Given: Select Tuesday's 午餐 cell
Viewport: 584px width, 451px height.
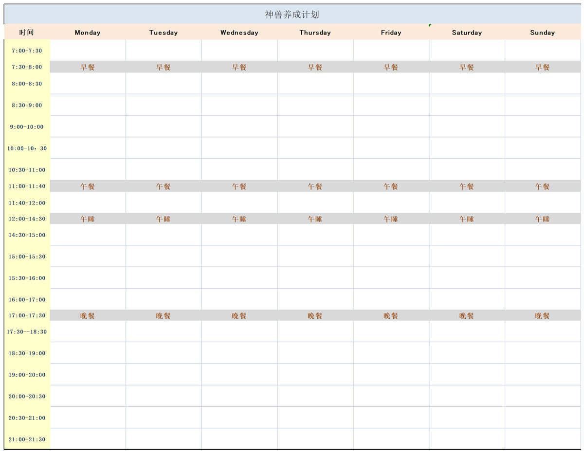Looking at the screenshot, I should coord(164,186).
